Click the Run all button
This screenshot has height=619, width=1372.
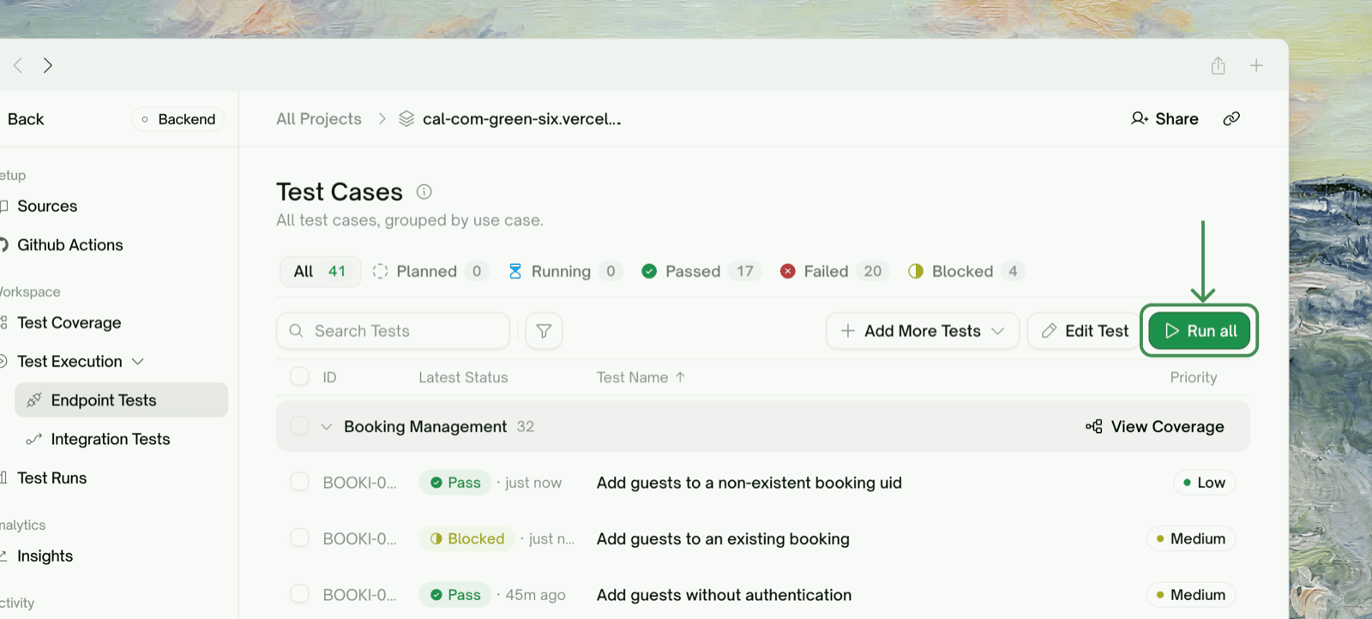pos(1200,331)
